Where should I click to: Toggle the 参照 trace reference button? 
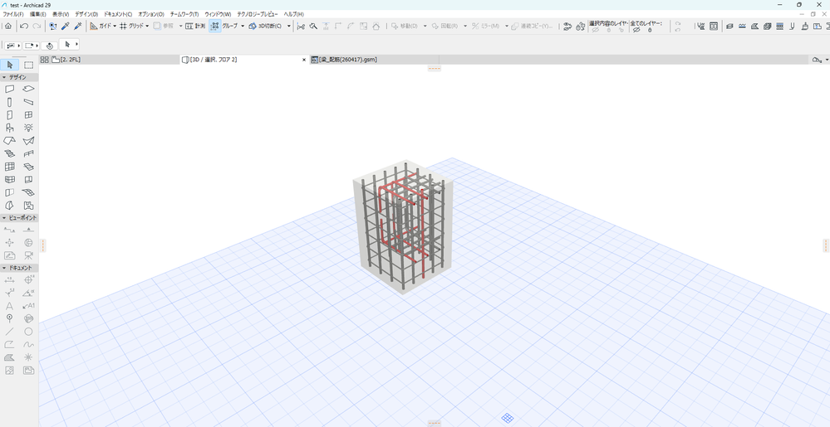point(165,26)
